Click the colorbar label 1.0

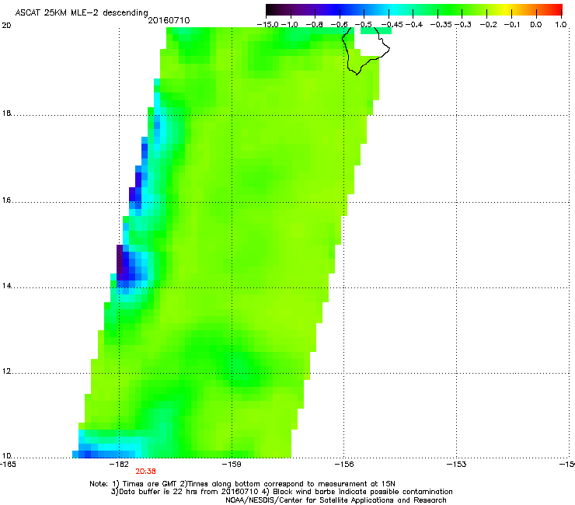tap(561, 25)
